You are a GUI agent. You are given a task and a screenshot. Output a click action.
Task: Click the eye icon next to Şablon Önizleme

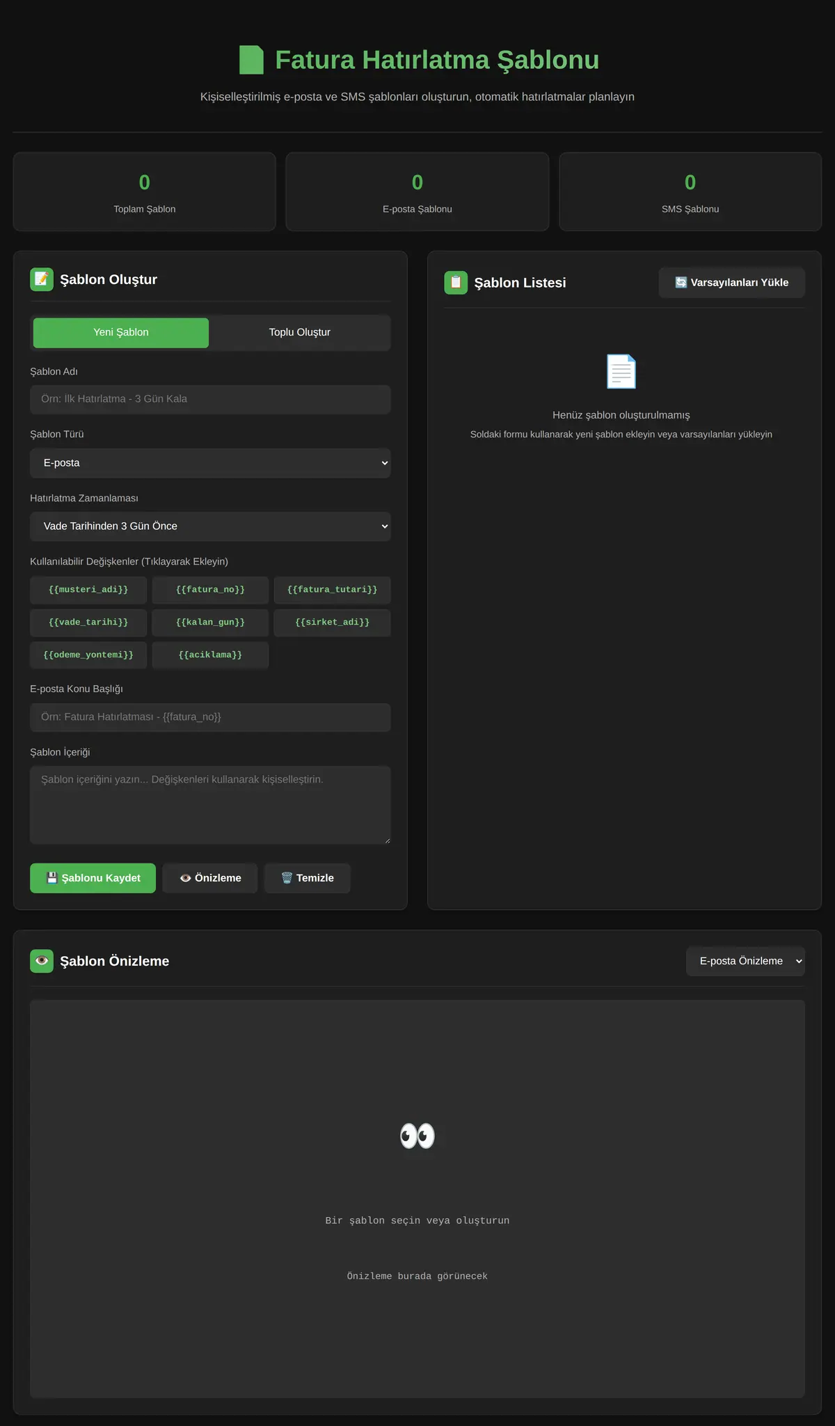[x=42, y=961]
